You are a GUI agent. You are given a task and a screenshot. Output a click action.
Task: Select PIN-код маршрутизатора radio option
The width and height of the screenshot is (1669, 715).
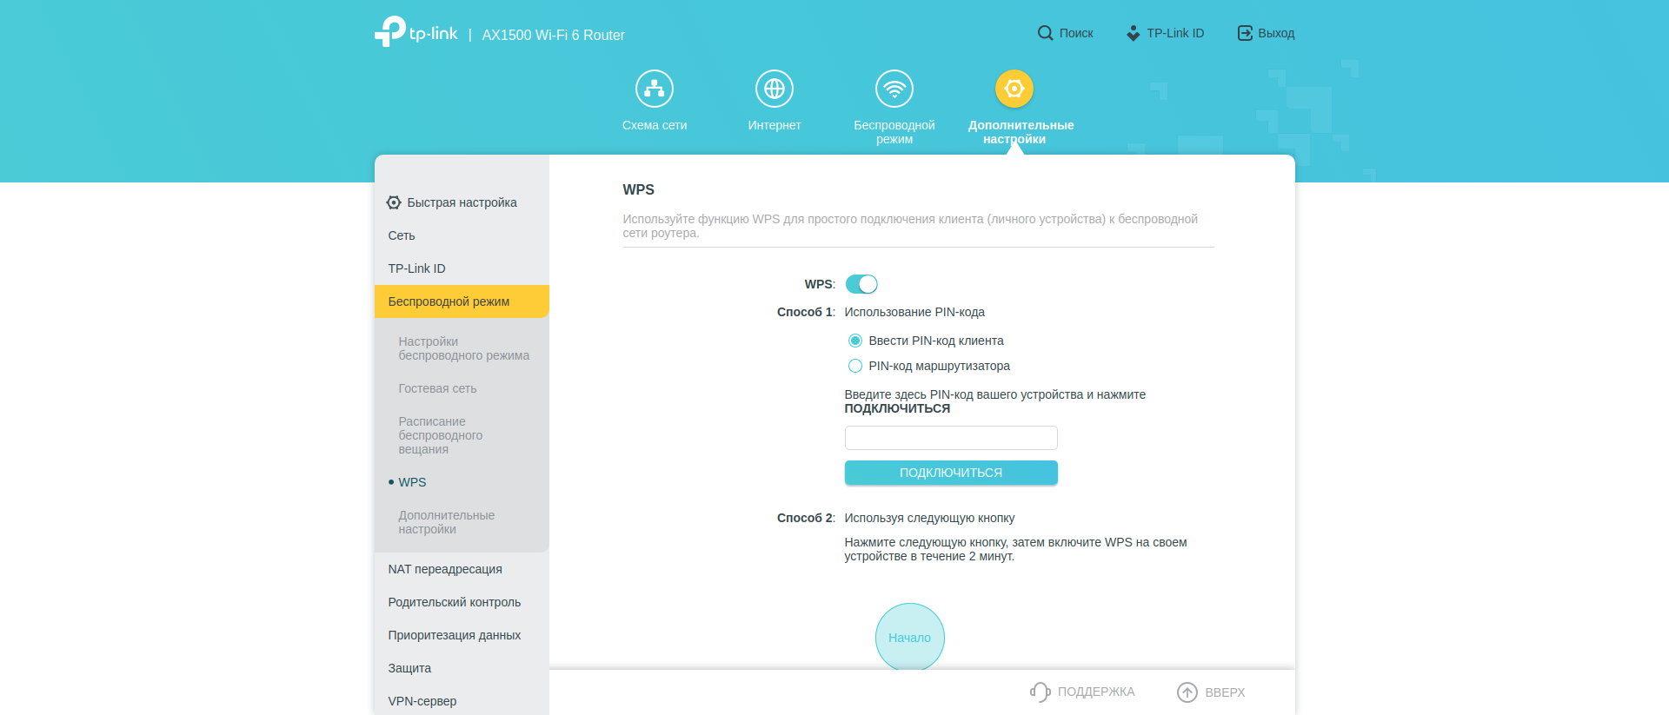pyautogui.click(x=855, y=366)
